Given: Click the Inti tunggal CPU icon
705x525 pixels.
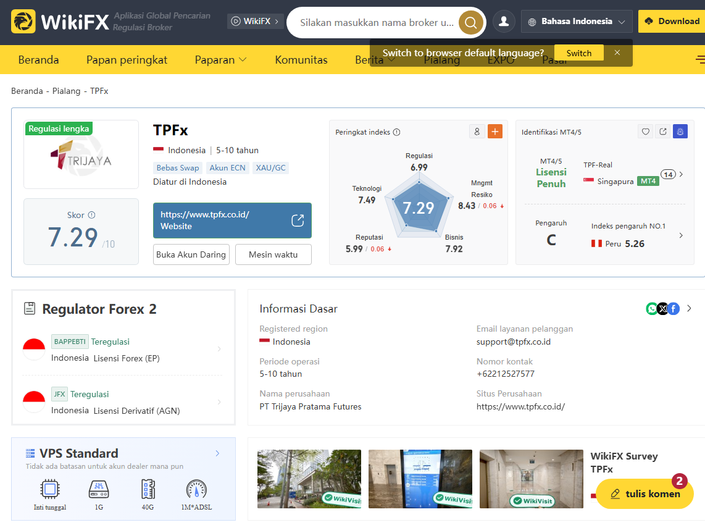Looking at the screenshot, I should point(50,489).
